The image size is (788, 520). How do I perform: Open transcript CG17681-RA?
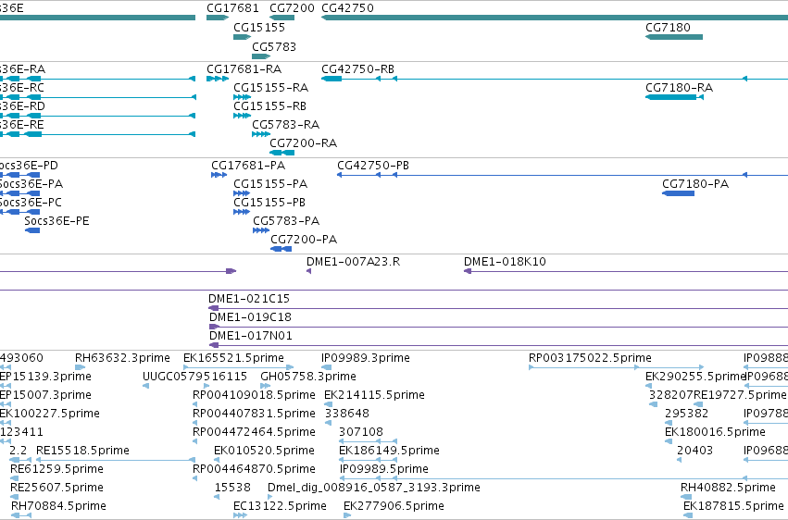pos(218,79)
